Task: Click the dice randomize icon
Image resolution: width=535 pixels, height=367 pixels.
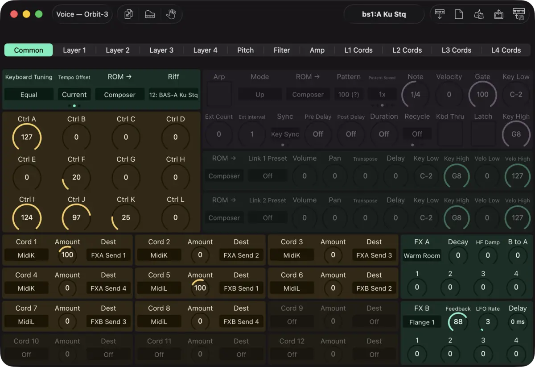Action: pyautogui.click(x=479, y=14)
